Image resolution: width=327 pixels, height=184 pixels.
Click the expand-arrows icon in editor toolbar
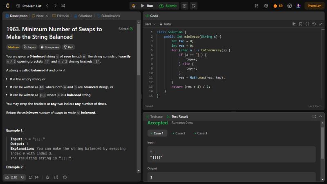click(321, 24)
